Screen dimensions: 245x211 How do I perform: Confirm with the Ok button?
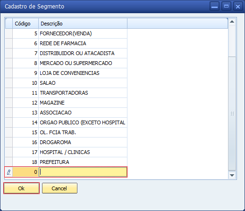click(x=21, y=188)
